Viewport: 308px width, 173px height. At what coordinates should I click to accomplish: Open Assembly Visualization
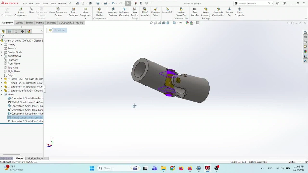coord(218,12)
